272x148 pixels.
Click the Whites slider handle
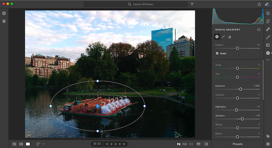click(237, 128)
